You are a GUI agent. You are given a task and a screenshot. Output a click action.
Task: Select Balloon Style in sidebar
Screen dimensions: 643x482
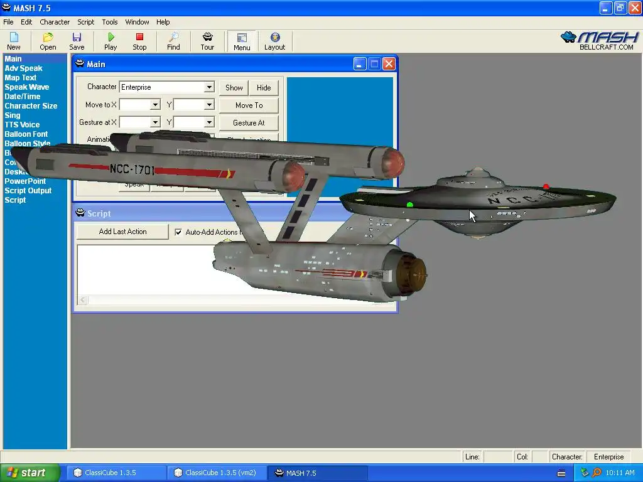[x=28, y=143]
